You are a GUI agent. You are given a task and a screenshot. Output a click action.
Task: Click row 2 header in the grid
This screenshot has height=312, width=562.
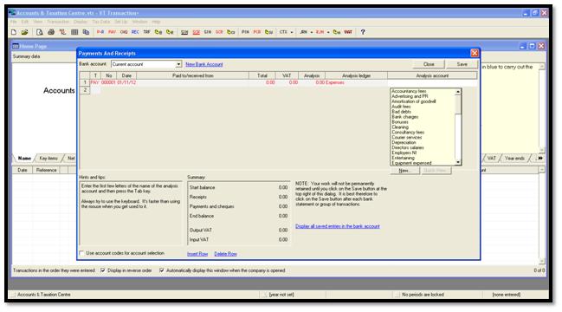tap(85, 90)
